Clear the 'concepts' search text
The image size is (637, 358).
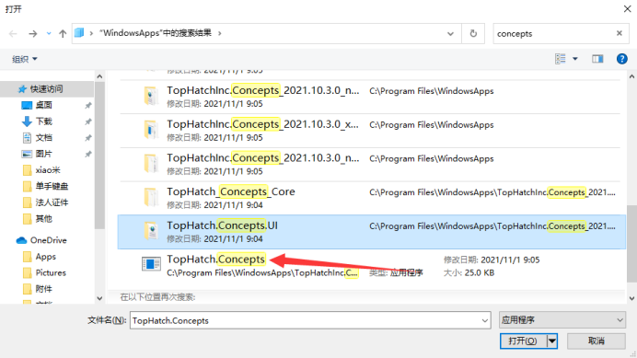[x=620, y=33]
